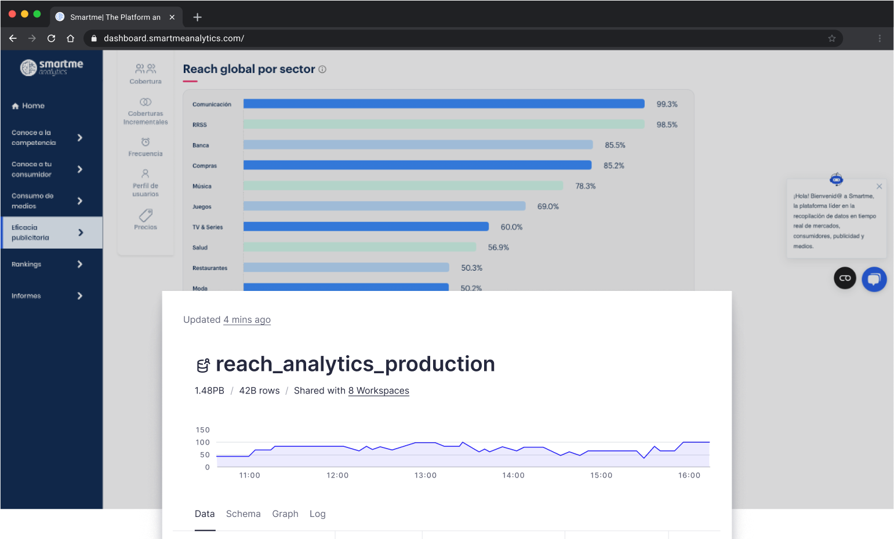The image size is (894, 539).
Task: Expand the Rankings sidebar chevron
Action: click(x=80, y=264)
